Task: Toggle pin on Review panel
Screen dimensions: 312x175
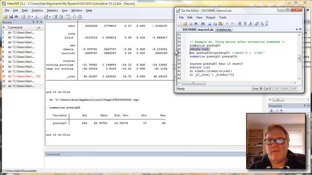Action: pyautogui.click(x=37, y=22)
